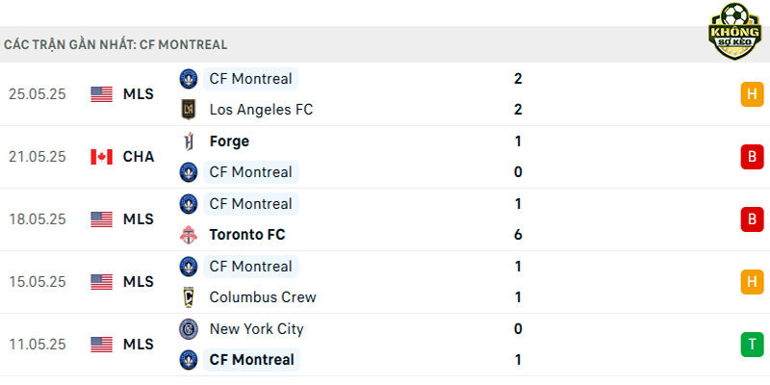
Task: Click the Các trận gần nhất header
Action: tap(115, 44)
